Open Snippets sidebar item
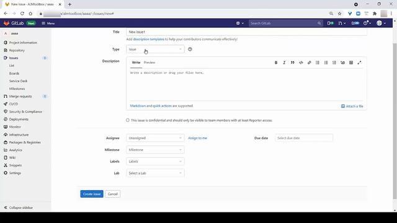Viewport: 397px width, 223px height. (15, 165)
